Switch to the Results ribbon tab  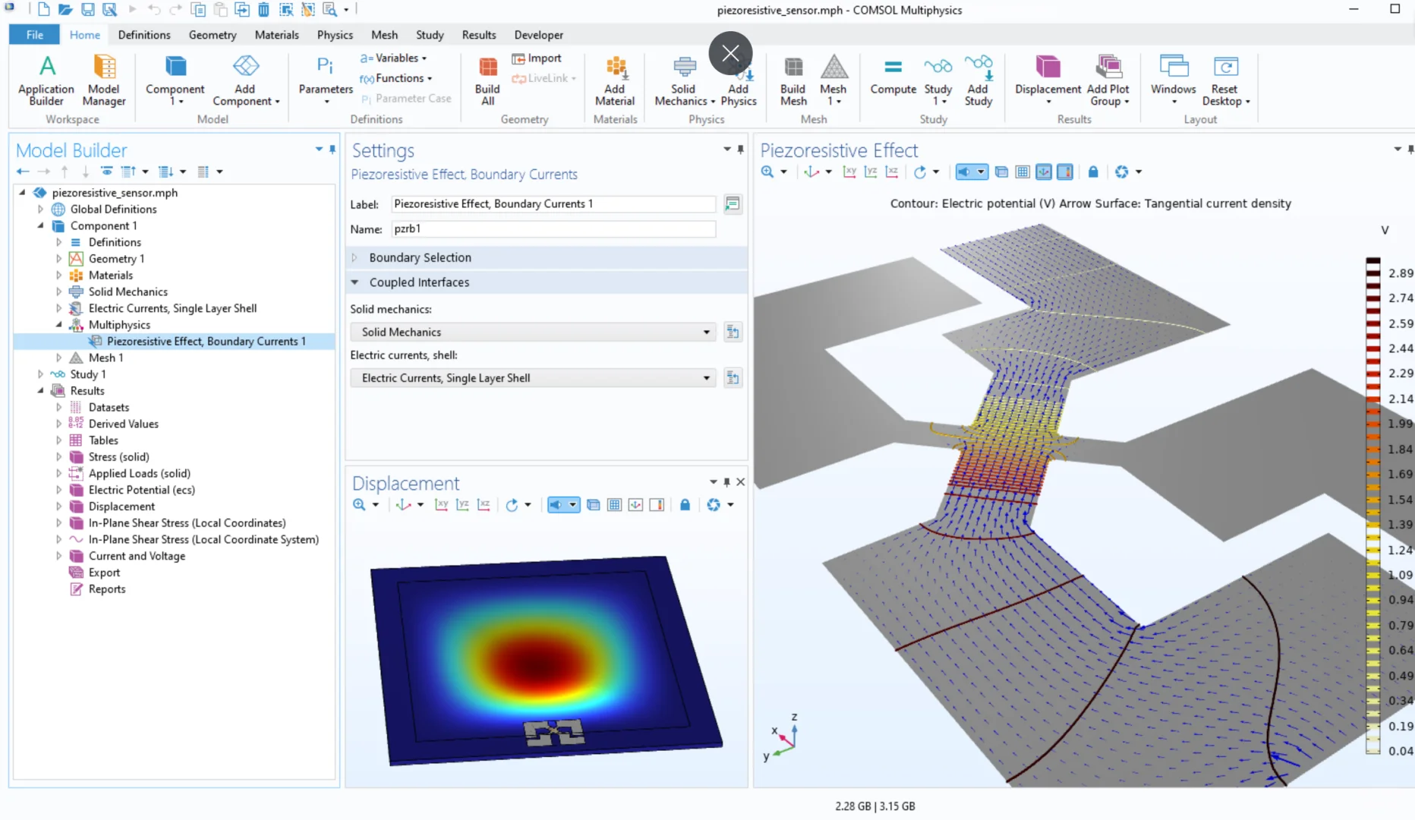pos(479,35)
